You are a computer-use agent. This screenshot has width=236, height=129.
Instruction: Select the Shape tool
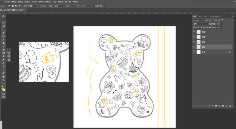point(4,73)
